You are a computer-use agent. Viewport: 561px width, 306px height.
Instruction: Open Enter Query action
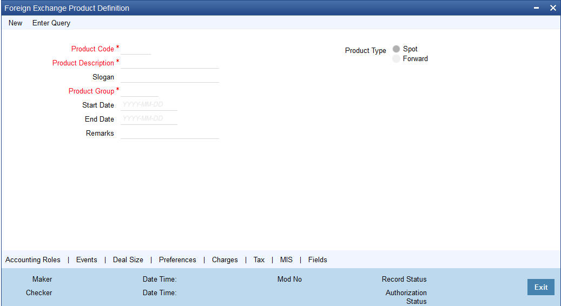coord(51,23)
